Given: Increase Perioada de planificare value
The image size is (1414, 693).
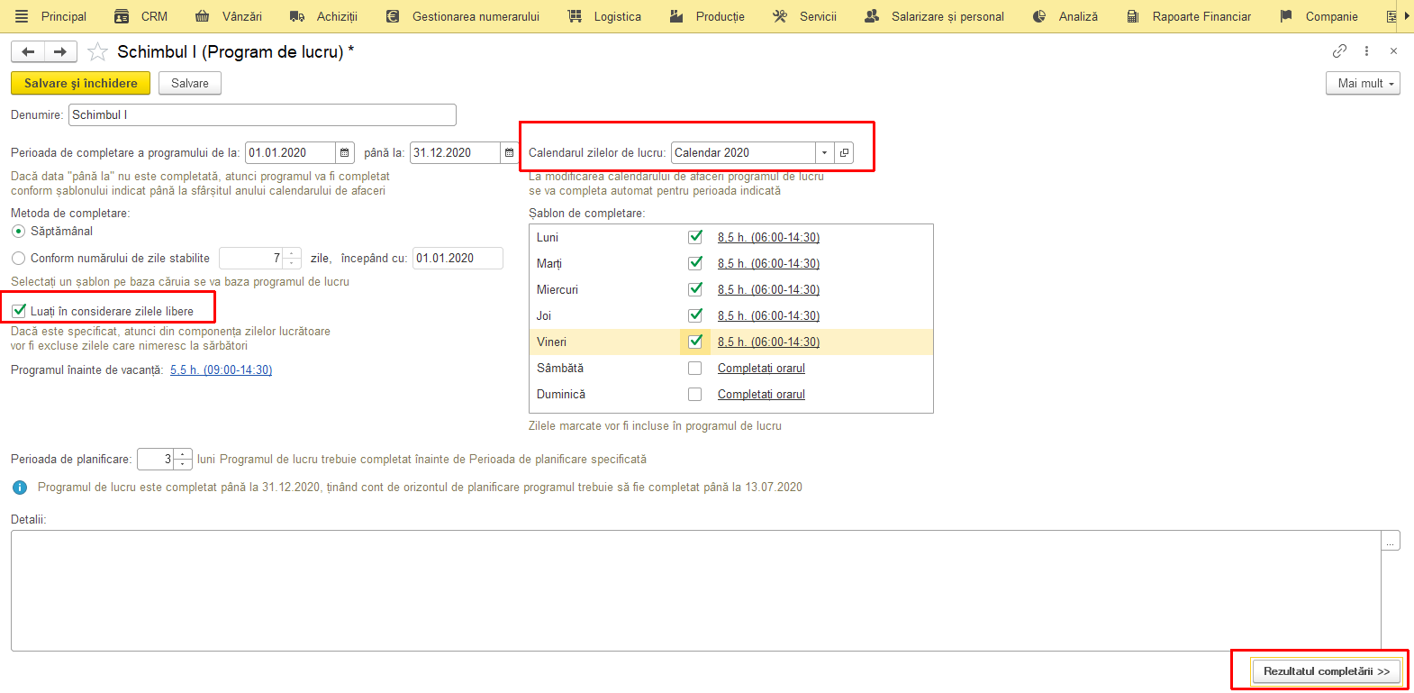Looking at the screenshot, I should click(183, 454).
